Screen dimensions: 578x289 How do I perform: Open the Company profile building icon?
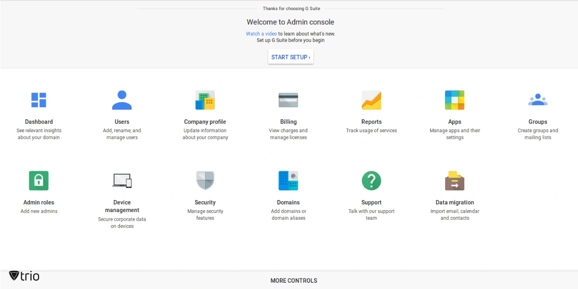205,100
